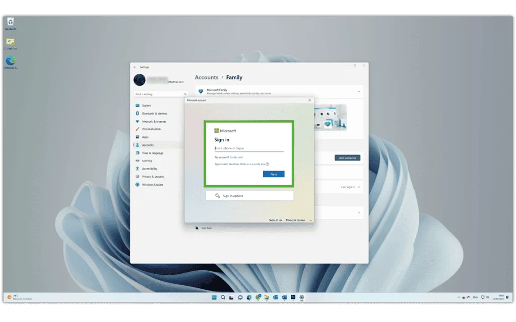The width and height of the screenshot is (516, 322).
Task: Open the Create one! account link
Action: [236, 157]
